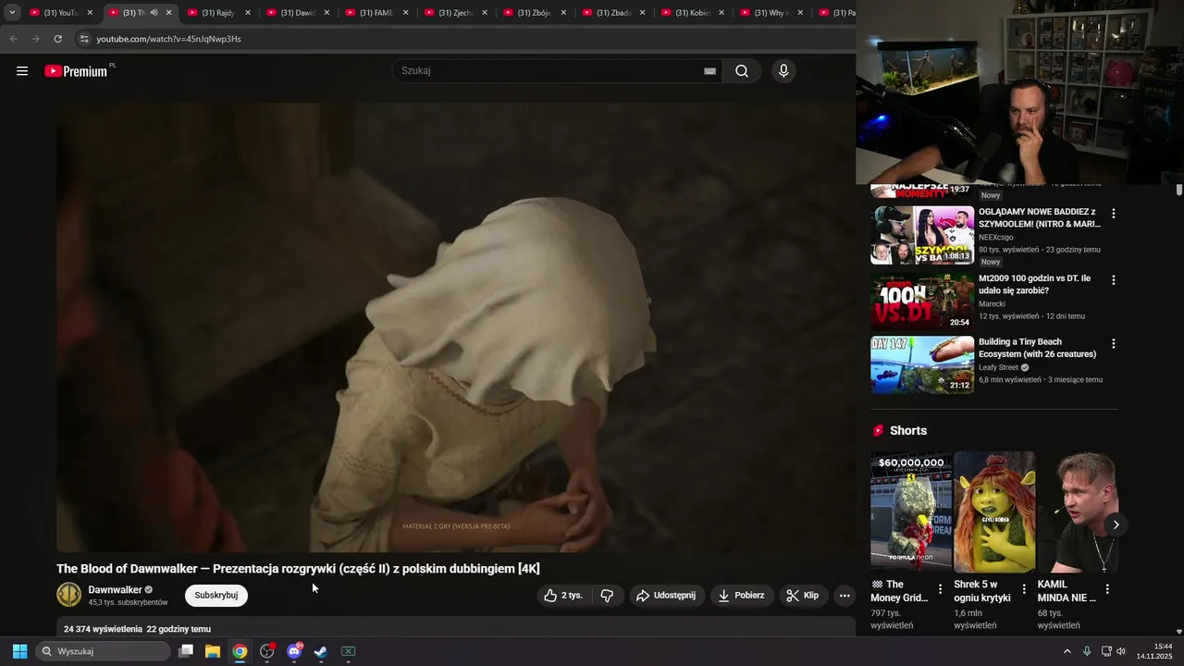The height and width of the screenshot is (666, 1184).
Task: Open options for Shrek 5 short
Action: [x=1023, y=589]
